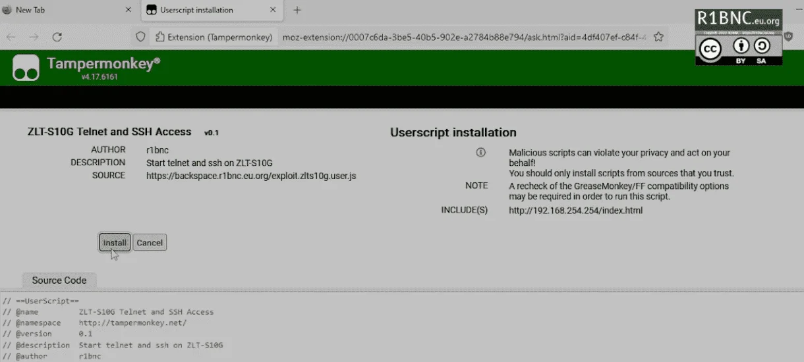804x362 pixels.
Task: Switch to the New Tab browser tab
Action: (x=66, y=10)
